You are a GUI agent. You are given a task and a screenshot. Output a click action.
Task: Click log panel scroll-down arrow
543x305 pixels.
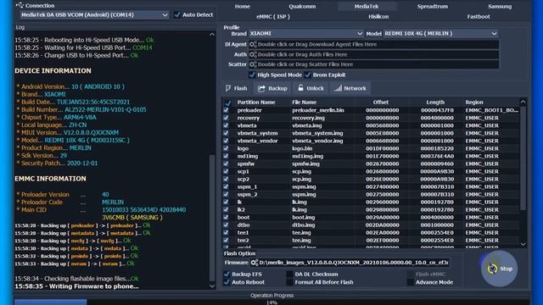212,286
